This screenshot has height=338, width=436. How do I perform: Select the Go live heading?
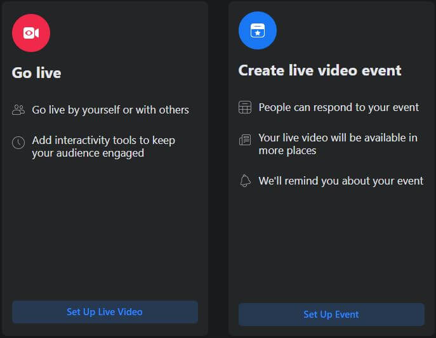(x=37, y=73)
